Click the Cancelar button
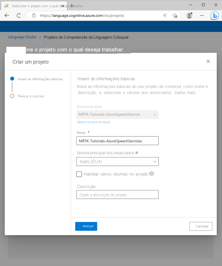222x266 pixels. point(201,226)
